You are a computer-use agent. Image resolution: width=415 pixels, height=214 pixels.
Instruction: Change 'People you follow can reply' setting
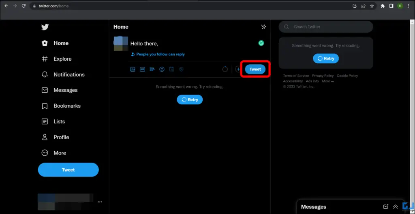158,54
